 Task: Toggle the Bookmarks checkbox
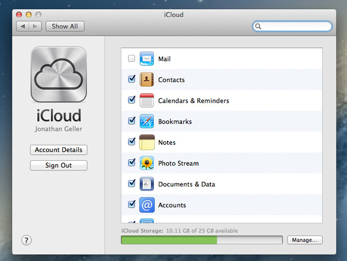point(131,120)
